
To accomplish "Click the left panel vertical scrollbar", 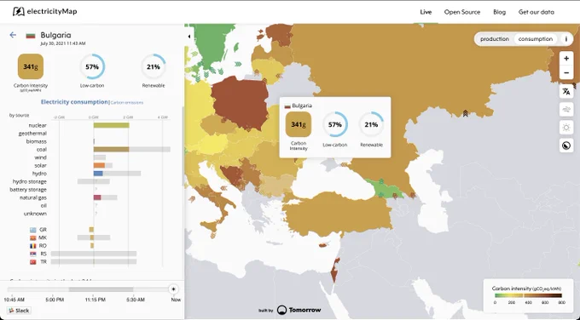I will 183,147.
